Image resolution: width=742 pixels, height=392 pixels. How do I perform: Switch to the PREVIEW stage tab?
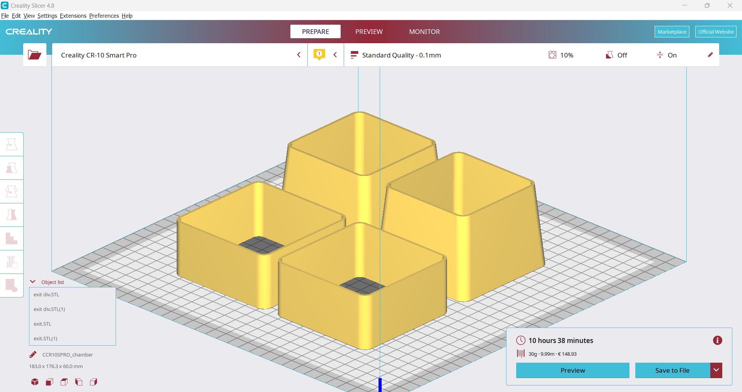369,32
